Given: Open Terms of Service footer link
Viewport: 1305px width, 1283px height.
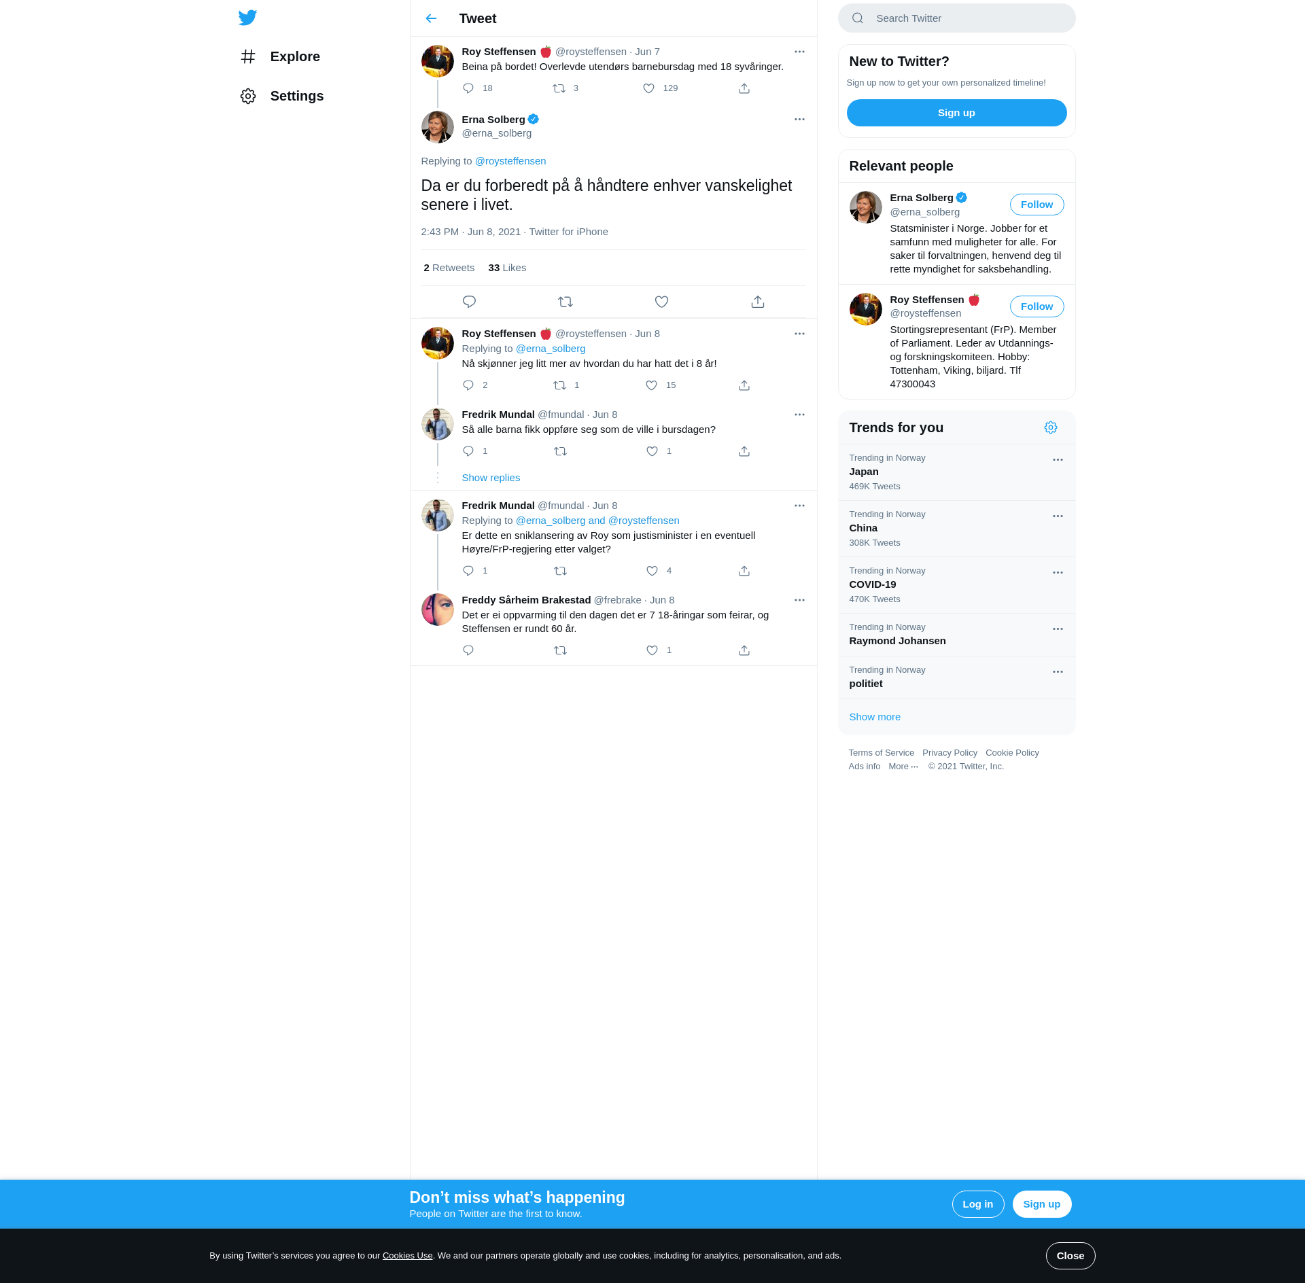Looking at the screenshot, I should pos(881,753).
